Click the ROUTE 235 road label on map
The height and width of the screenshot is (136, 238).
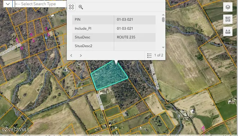100,102
